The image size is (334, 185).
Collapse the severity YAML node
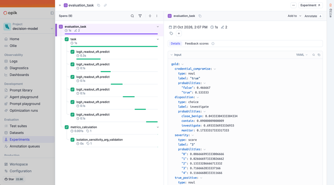click(x=192, y=135)
